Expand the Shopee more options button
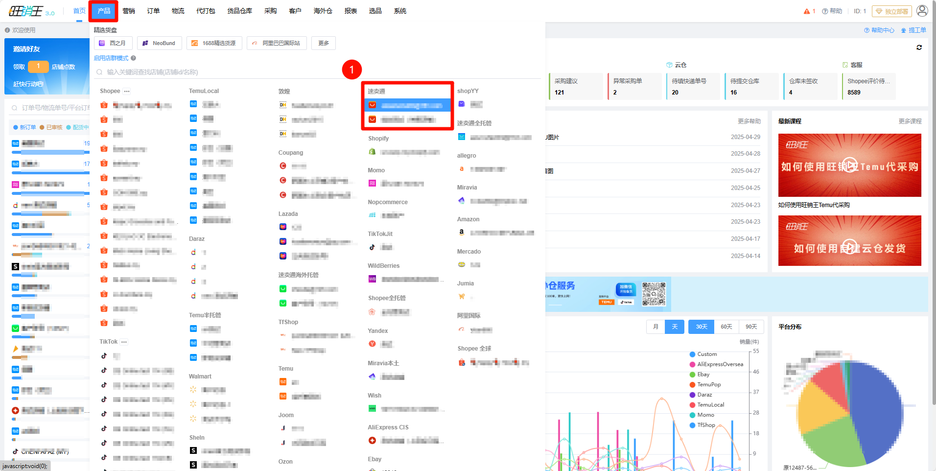 (127, 92)
